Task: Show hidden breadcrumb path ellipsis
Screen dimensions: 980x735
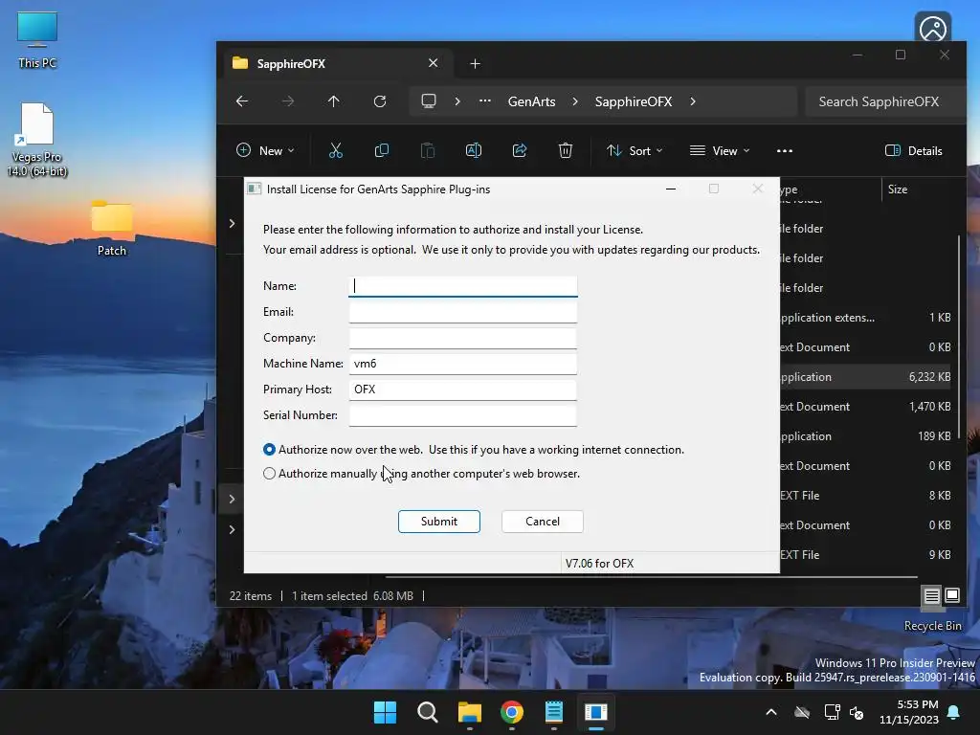Action: click(485, 101)
